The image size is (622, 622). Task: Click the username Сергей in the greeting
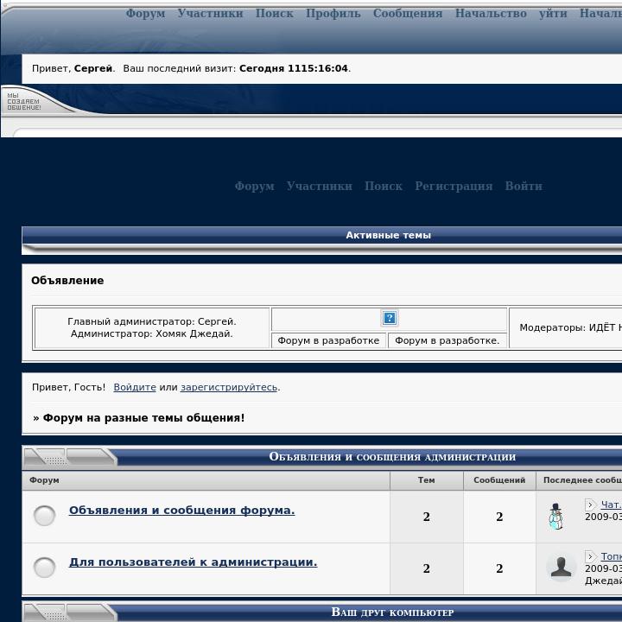click(x=93, y=68)
